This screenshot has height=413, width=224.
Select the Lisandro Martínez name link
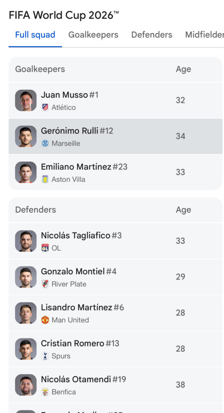77,307
